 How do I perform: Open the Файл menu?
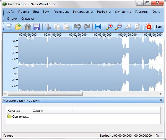click(x=11, y=12)
